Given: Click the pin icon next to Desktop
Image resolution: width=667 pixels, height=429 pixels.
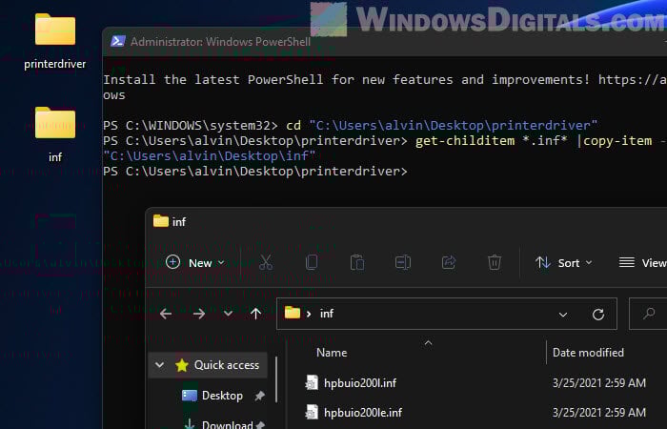Looking at the screenshot, I should (259, 396).
